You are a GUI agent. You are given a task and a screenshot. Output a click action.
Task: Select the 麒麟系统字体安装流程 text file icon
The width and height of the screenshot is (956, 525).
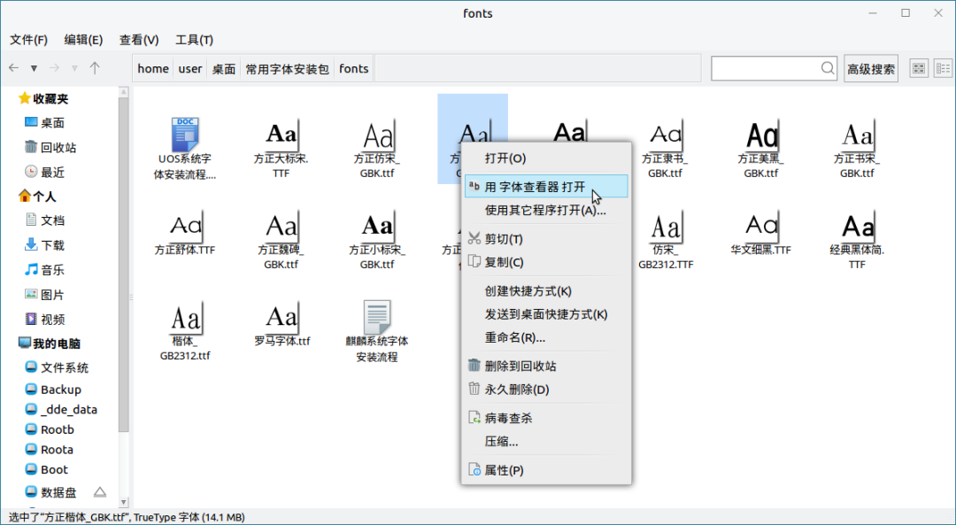pyautogui.click(x=377, y=317)
